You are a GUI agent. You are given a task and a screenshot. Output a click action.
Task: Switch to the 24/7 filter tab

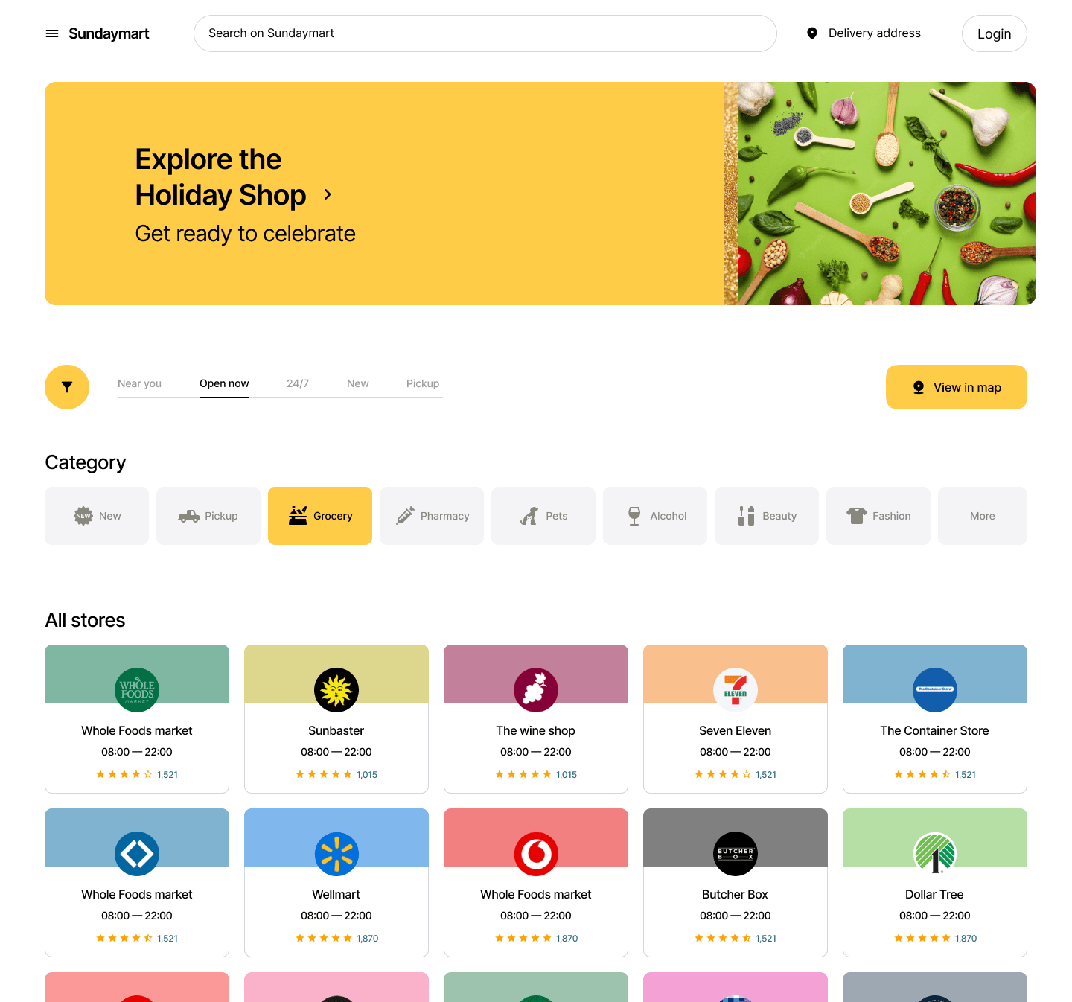(298, 383)
